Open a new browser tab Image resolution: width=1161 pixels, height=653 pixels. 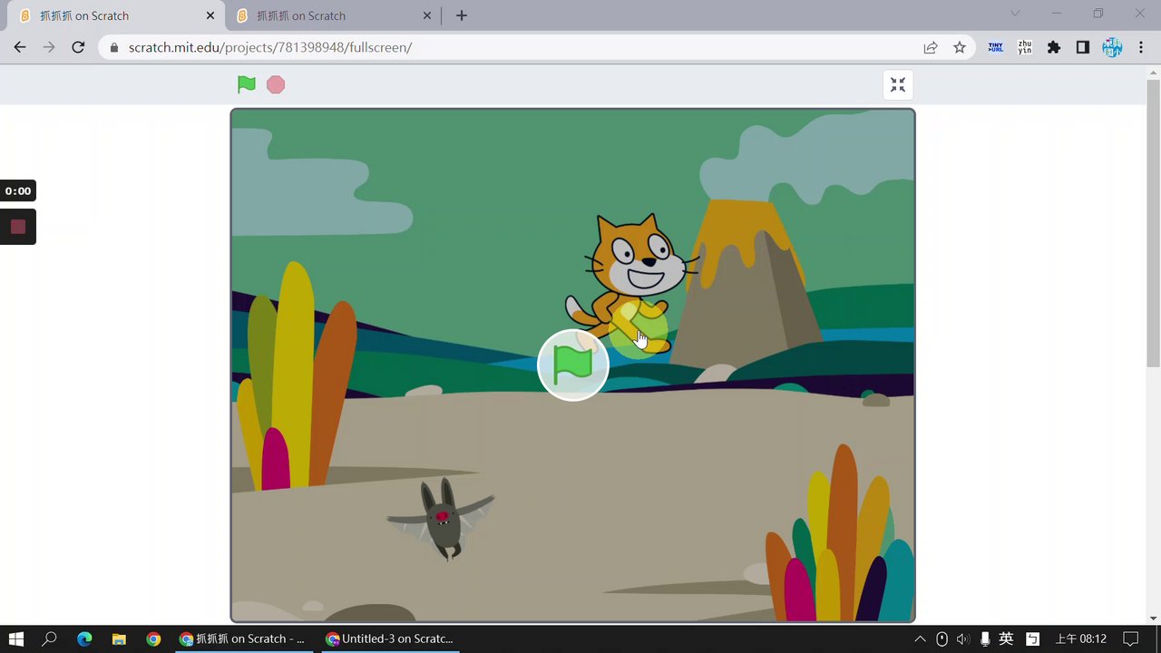point(461,15)
